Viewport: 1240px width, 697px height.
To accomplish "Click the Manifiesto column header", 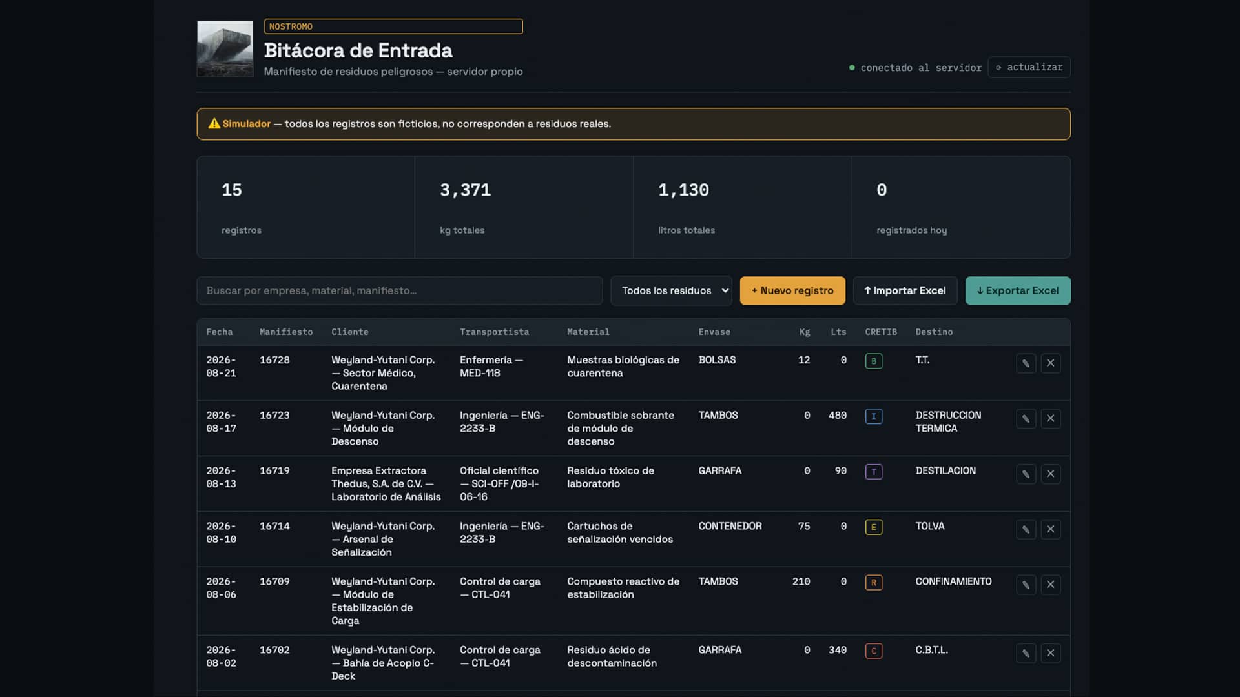I will coord(286,332).
